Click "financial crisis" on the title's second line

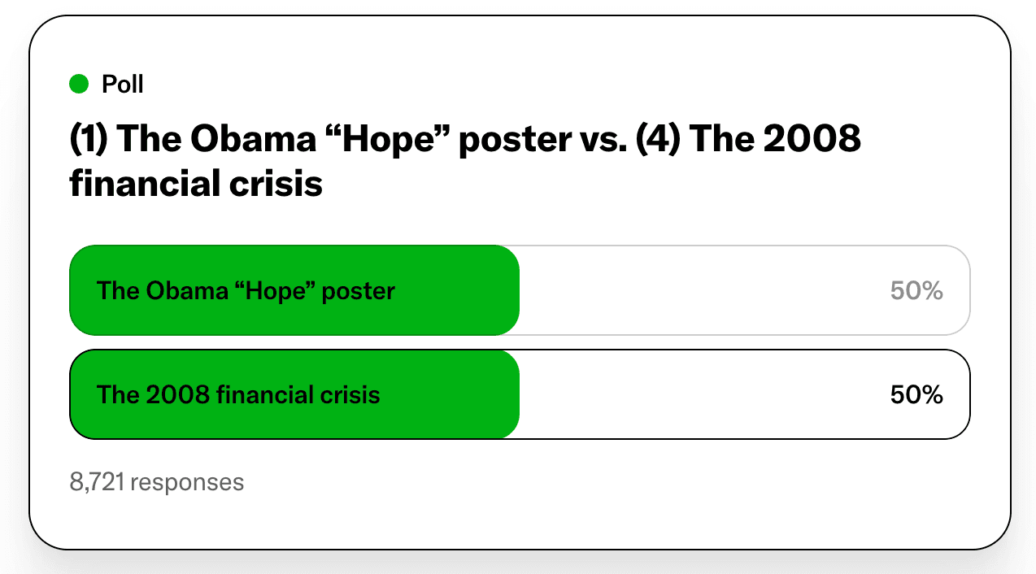[x=196, y=184]
